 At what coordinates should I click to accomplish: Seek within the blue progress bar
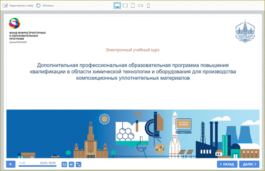point(37,166)
